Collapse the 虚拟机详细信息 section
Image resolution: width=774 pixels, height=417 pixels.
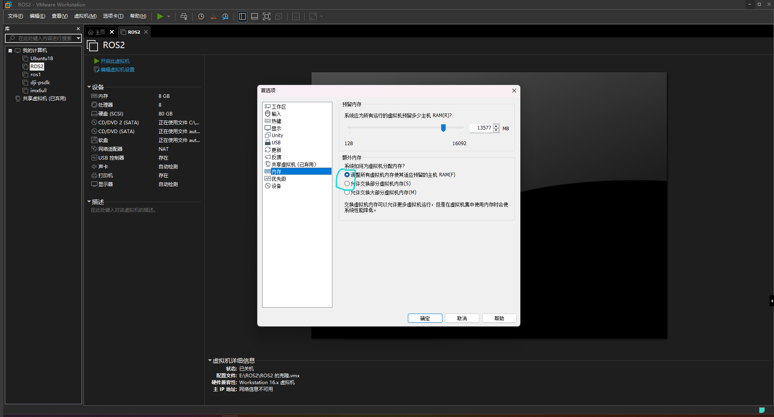[210, 360]
